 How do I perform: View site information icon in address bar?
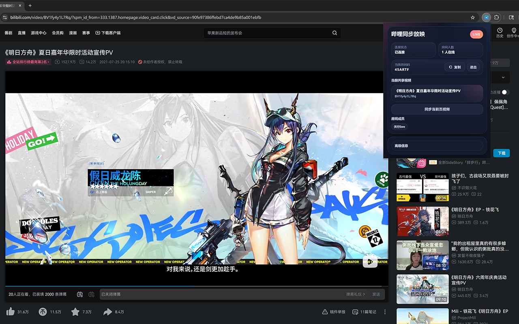point(5,17)
